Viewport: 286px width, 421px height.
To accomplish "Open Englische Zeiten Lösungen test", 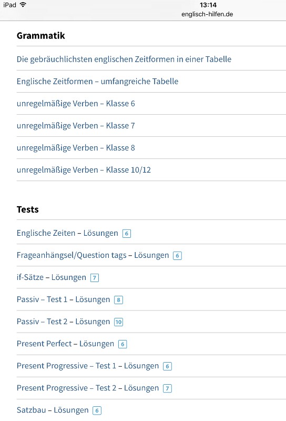I will [67, 233].
